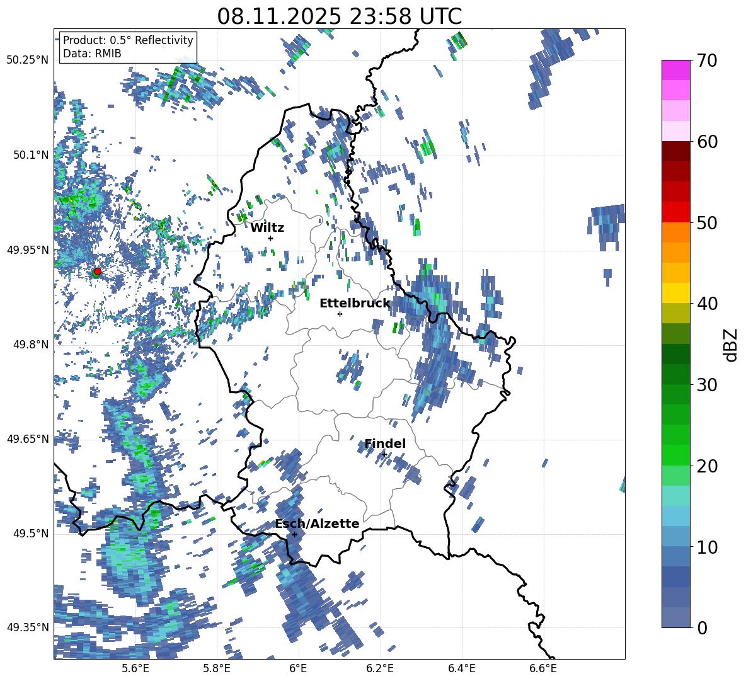Image resolution: width=746 pixels, height=681 pixels.
Task: Click the 30 tick on colorbar
Action: 706,384
